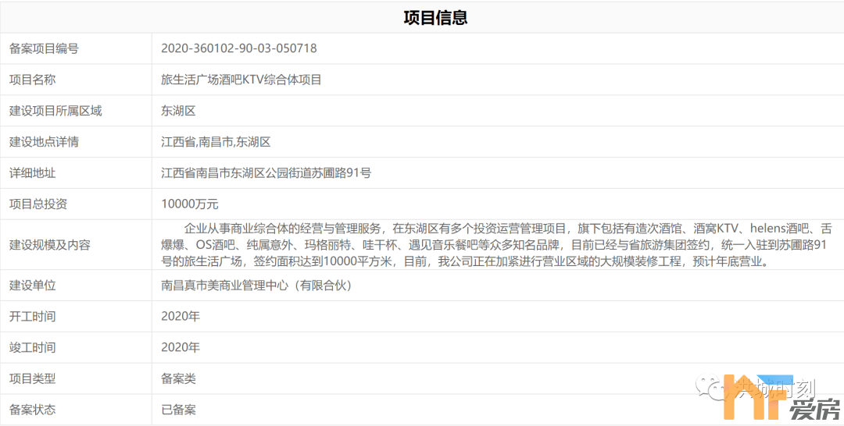The height and width of the screenshot is (426, 844).
Task: Click the 项目类型 label
Action: pyautogui.click(x=32, y=378)
